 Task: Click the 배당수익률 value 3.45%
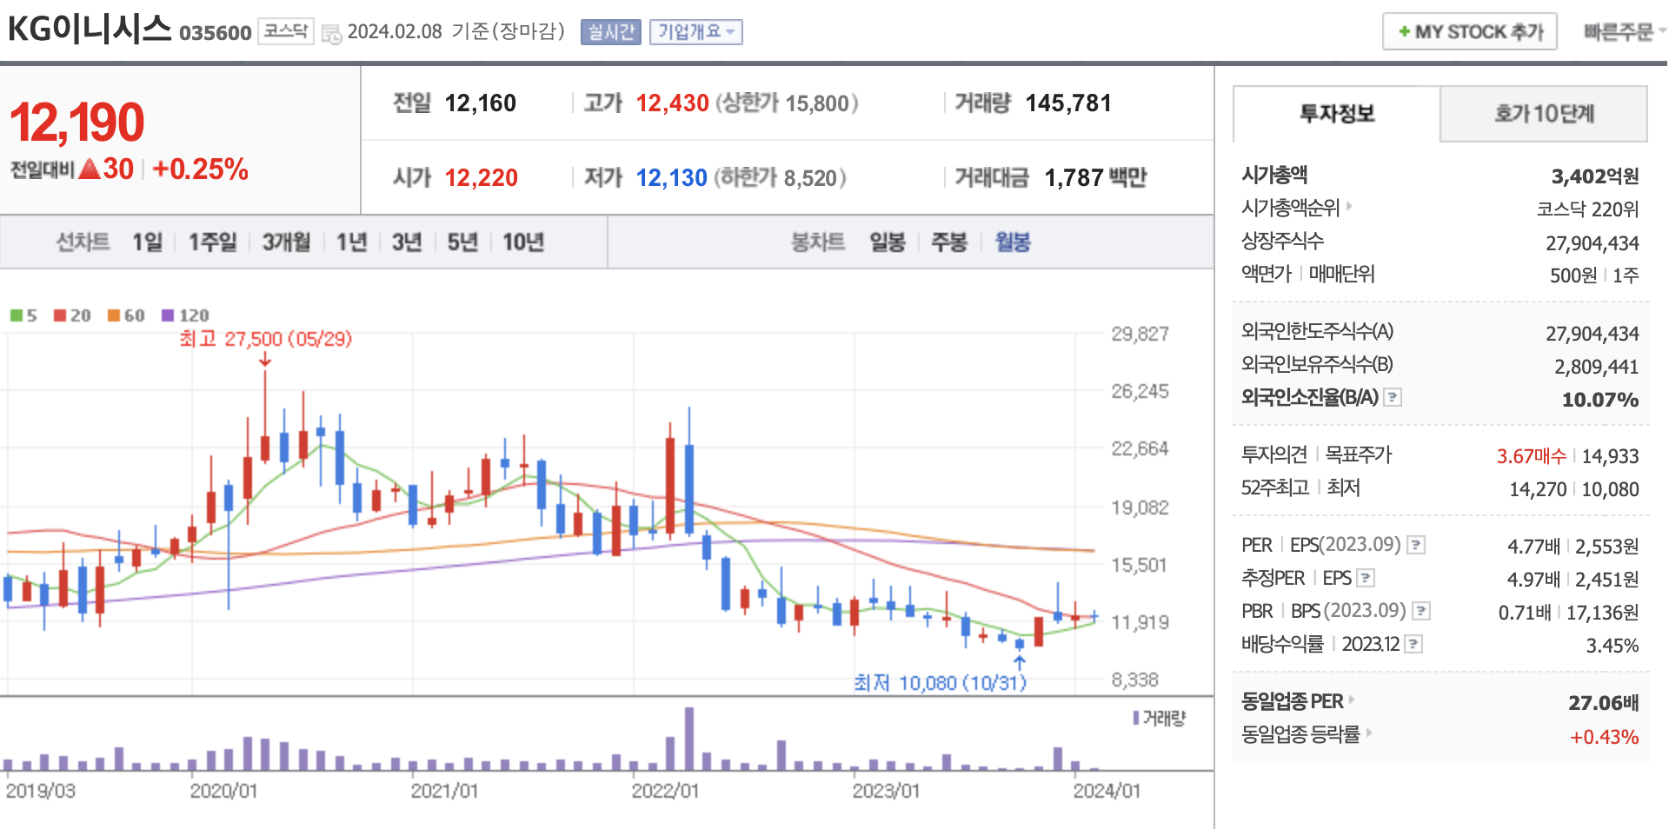point(1612,646)
